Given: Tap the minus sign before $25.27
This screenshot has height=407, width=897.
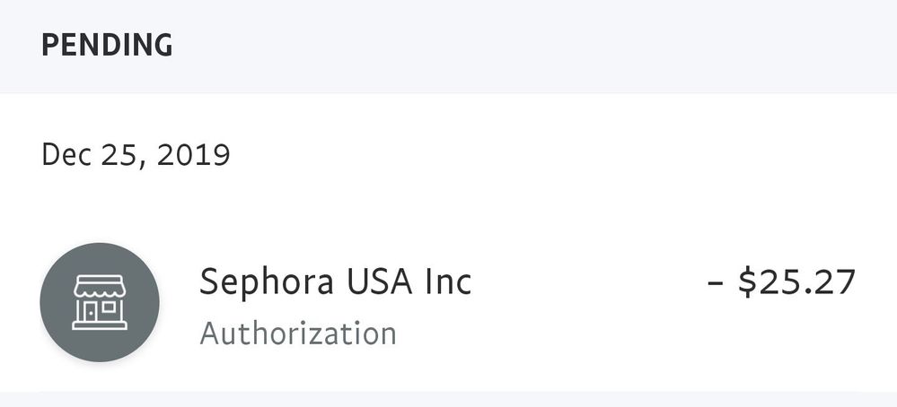Looking at the screenshot, I should coord(716,283).
